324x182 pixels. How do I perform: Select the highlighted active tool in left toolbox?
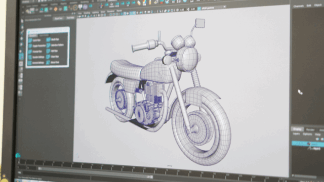pyautogui.click(x=21, y=56)
